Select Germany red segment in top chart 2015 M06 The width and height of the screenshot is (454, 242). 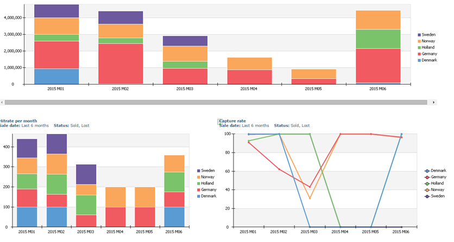pyautogui.click(x=378, y=66)
